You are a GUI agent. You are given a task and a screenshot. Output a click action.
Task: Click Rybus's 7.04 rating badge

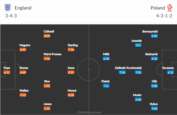(154, 108)
